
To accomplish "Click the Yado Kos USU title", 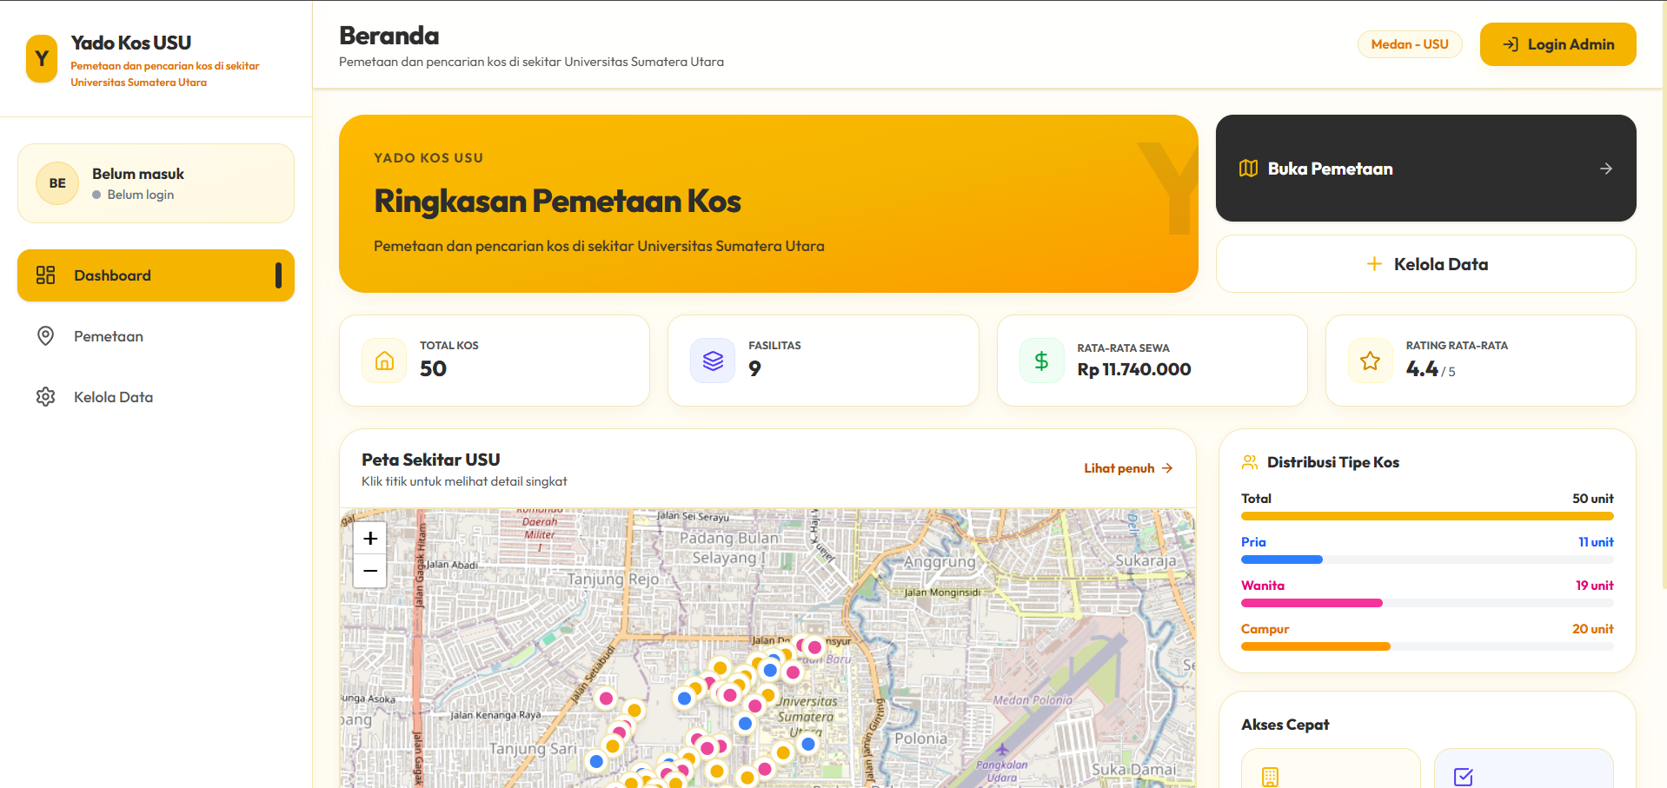I will [131, 43].
